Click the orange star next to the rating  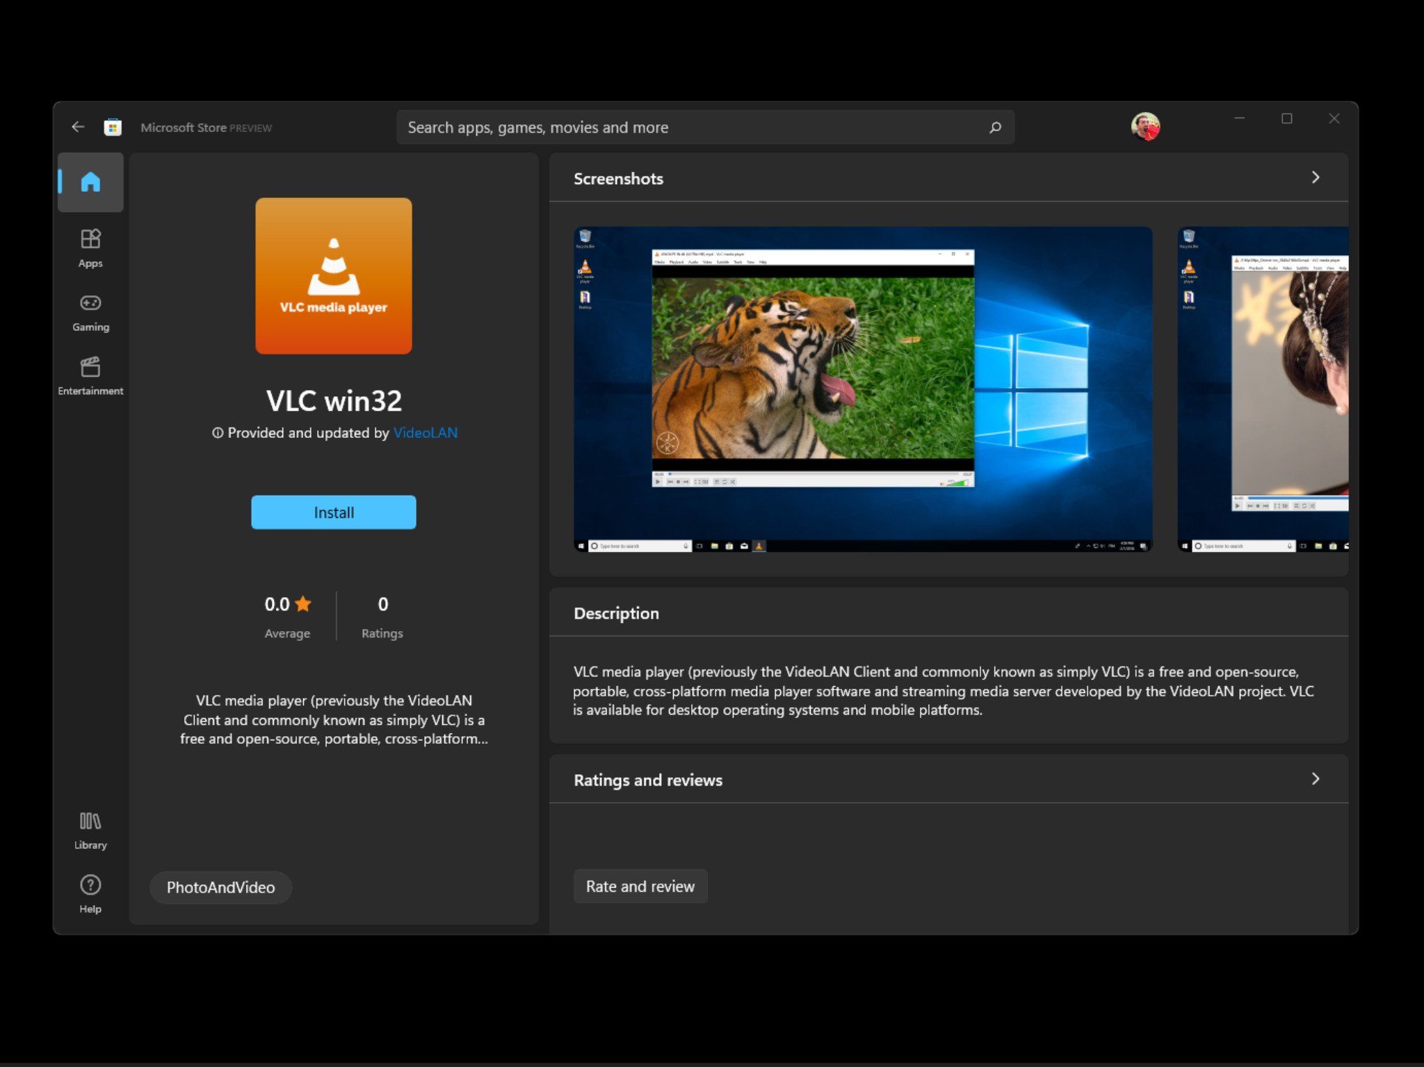(304, 604)
